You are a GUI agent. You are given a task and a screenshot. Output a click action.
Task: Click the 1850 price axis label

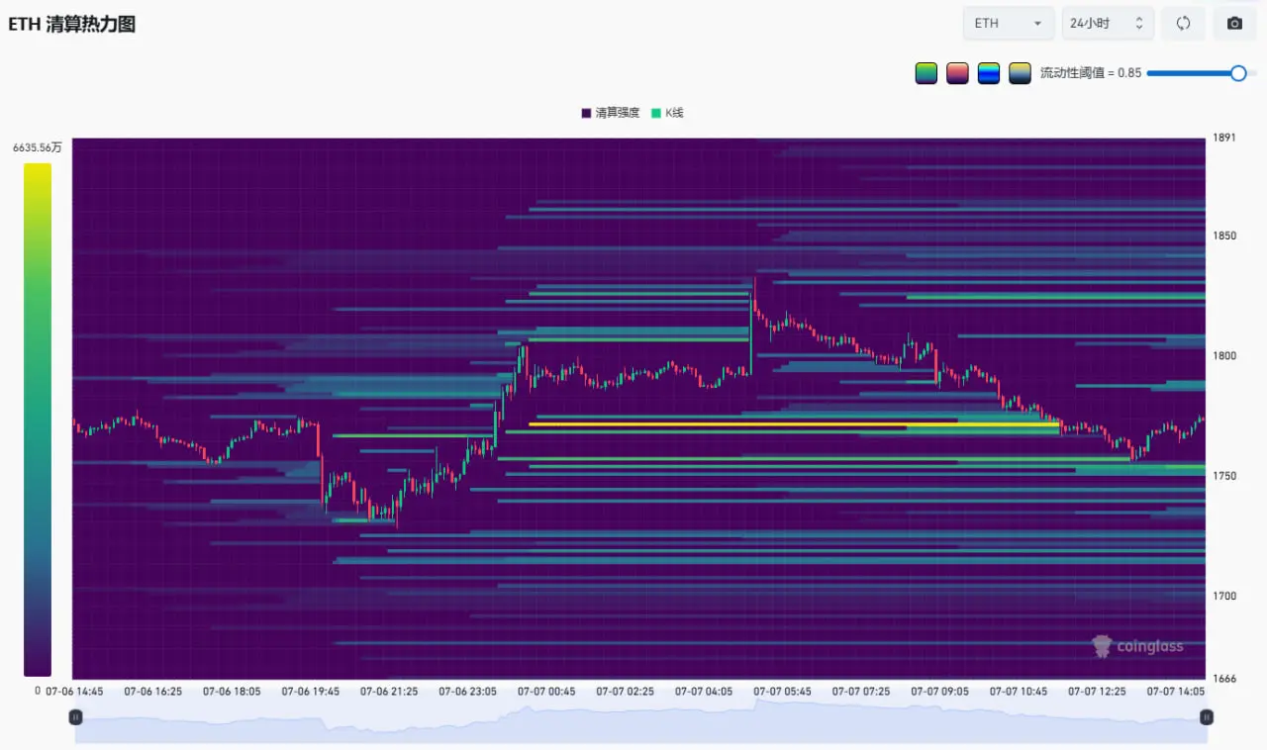coord(1224,235)
